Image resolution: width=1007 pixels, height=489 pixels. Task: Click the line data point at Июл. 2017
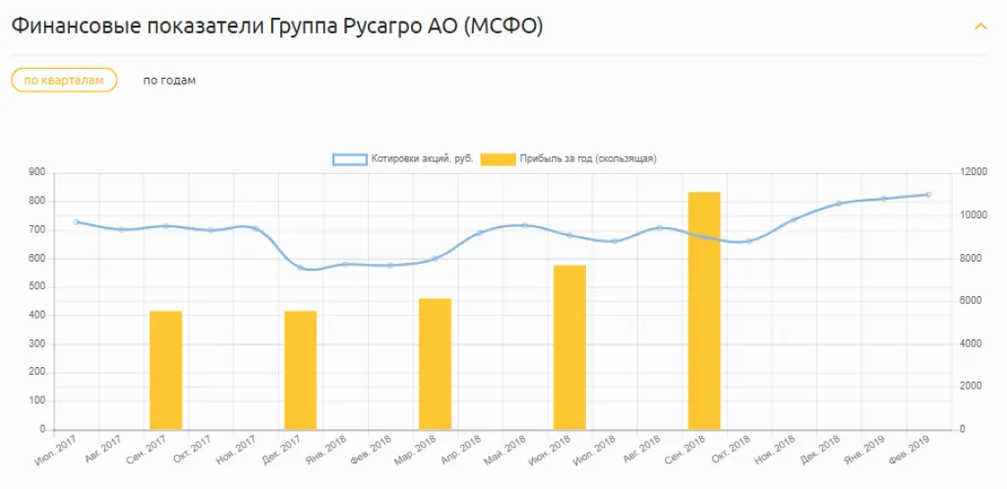(x=77, y=222)
